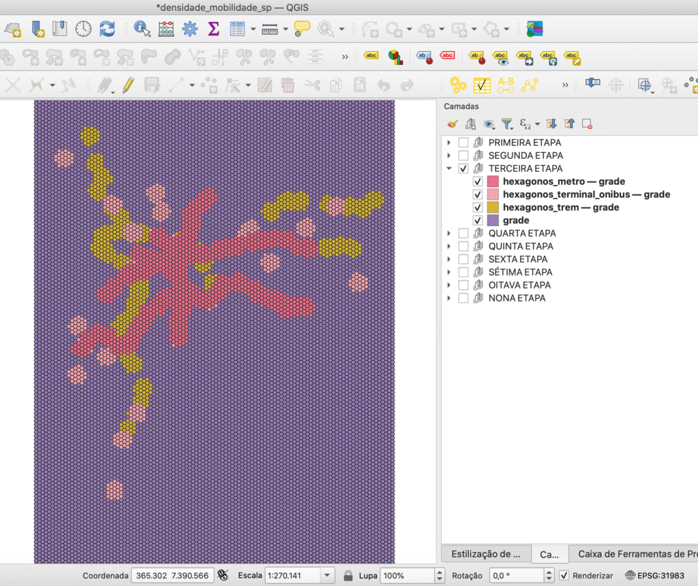Click the Save Layer Edits icon
Image resolution: width=698 pixels, height=586 pixels.
pyautogui.click(x=152, y=85)
